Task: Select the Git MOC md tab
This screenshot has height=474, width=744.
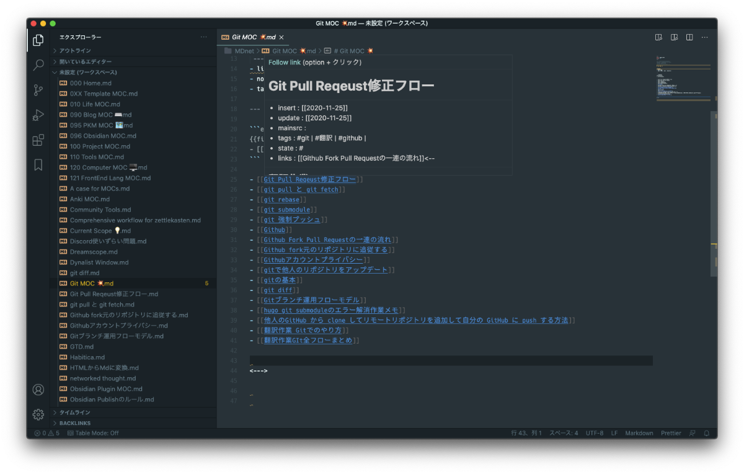Action: [252, 37]
